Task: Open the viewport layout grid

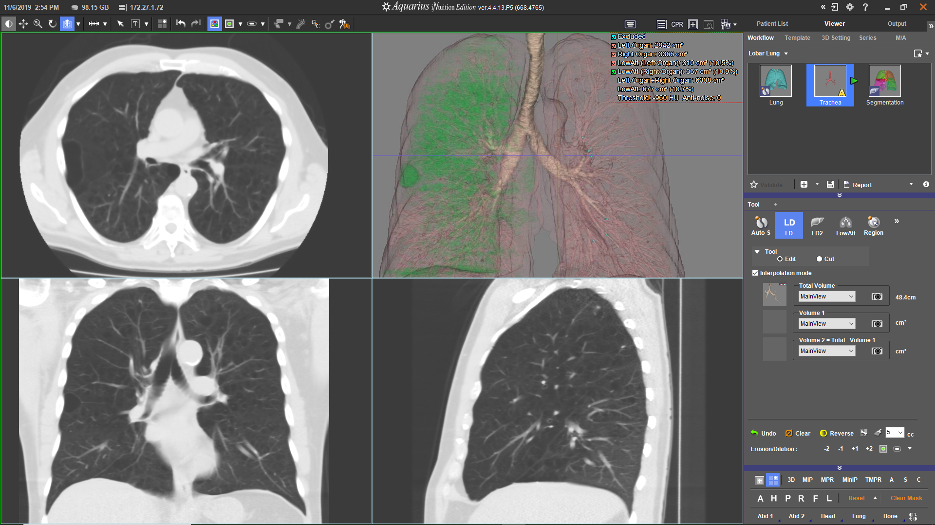Action: click(x=162, y=24)
